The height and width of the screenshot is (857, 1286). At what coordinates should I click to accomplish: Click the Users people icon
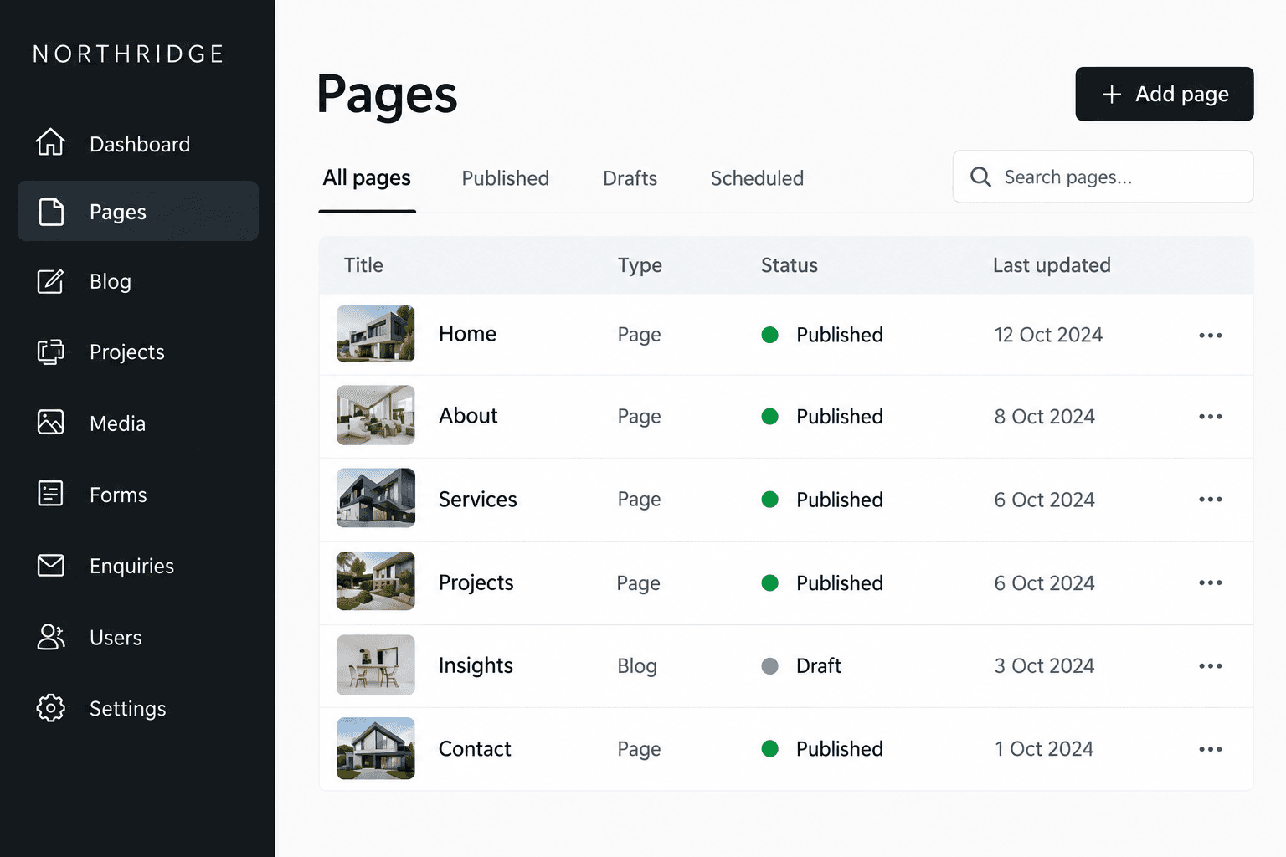coord(50,637)
